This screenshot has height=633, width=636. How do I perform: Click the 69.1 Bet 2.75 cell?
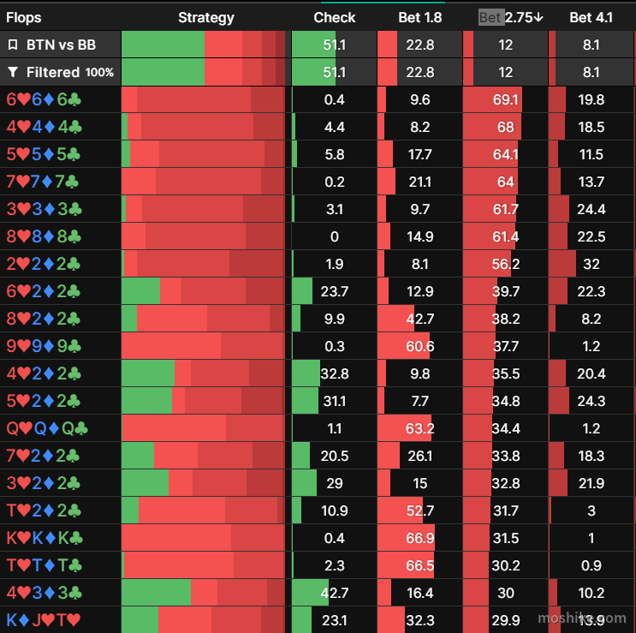pos(505,99)
